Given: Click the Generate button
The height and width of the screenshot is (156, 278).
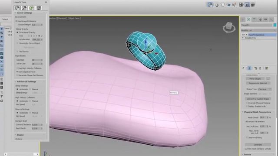Looking at the screenshot, I should pos(258,144).
